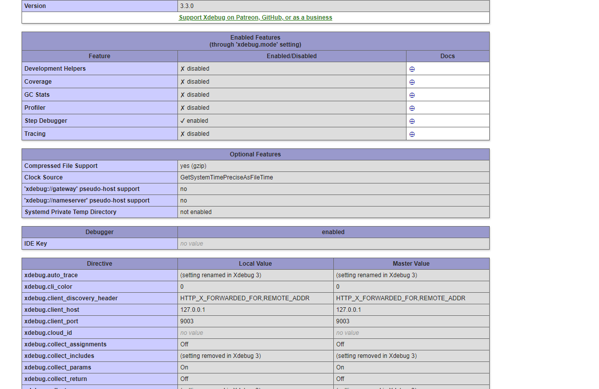This screenshot has height=389, width=599.
Task: Click the Clock Source value text
Action: pyautogui.click(x=227, y=177)
